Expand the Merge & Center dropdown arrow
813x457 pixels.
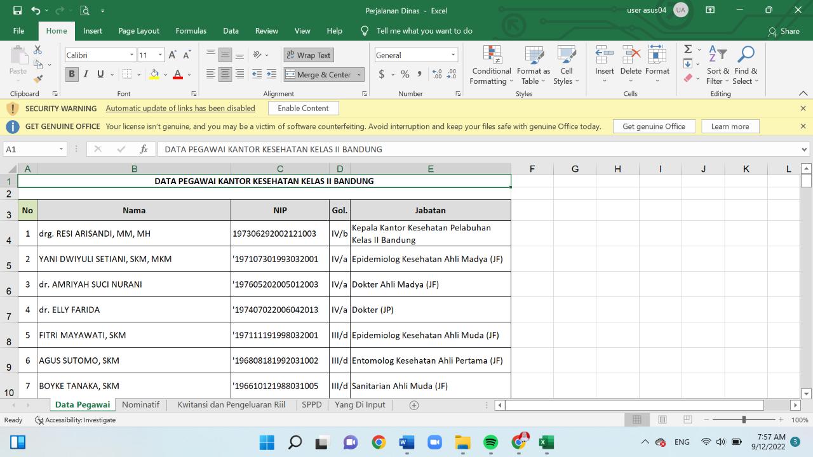click(359, 74)
